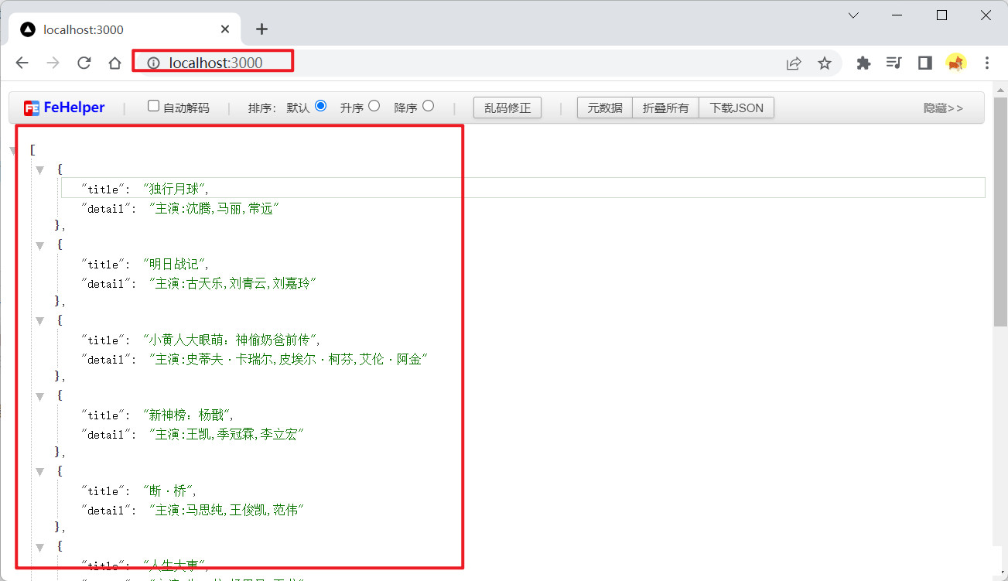
Task: Select the 降序 sort radio button
Action: 429,106
